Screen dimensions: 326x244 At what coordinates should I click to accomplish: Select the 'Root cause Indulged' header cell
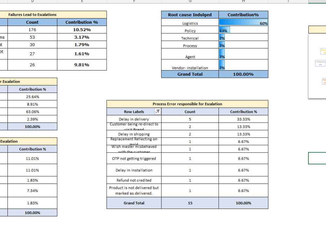tap(190, 15)
